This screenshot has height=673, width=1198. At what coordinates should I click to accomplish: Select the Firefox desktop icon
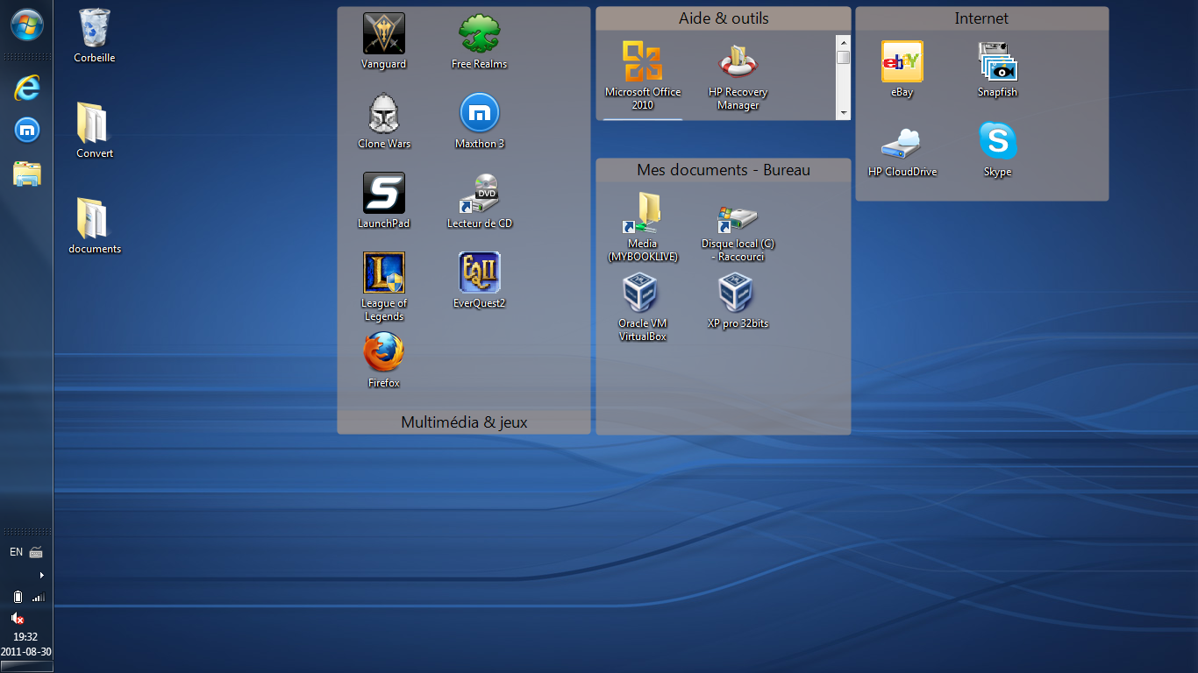[384, 360]
